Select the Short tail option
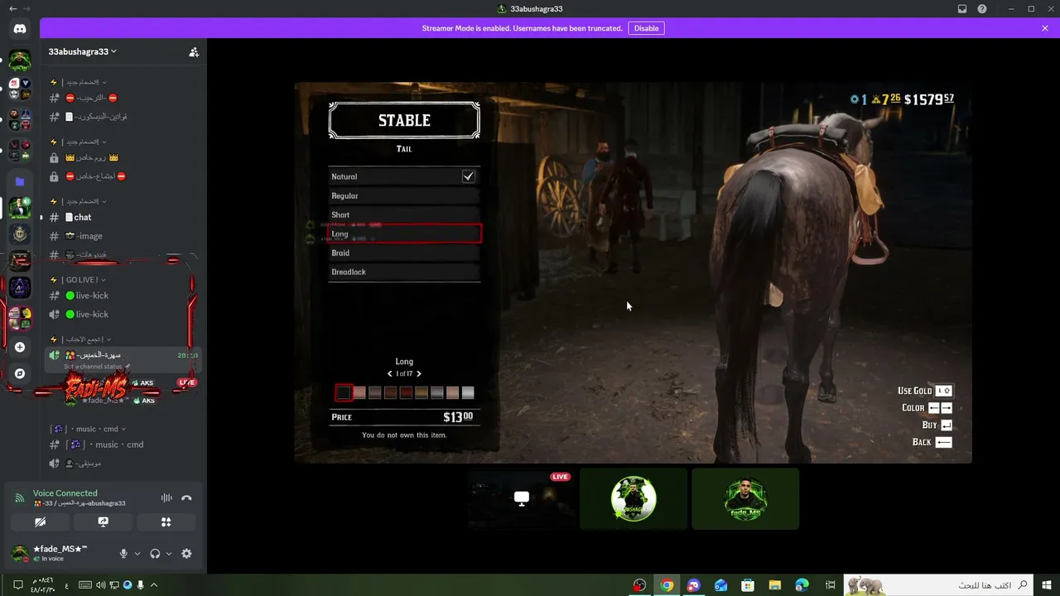This screenshot has width=1060, height=596. tap(404, 215)
